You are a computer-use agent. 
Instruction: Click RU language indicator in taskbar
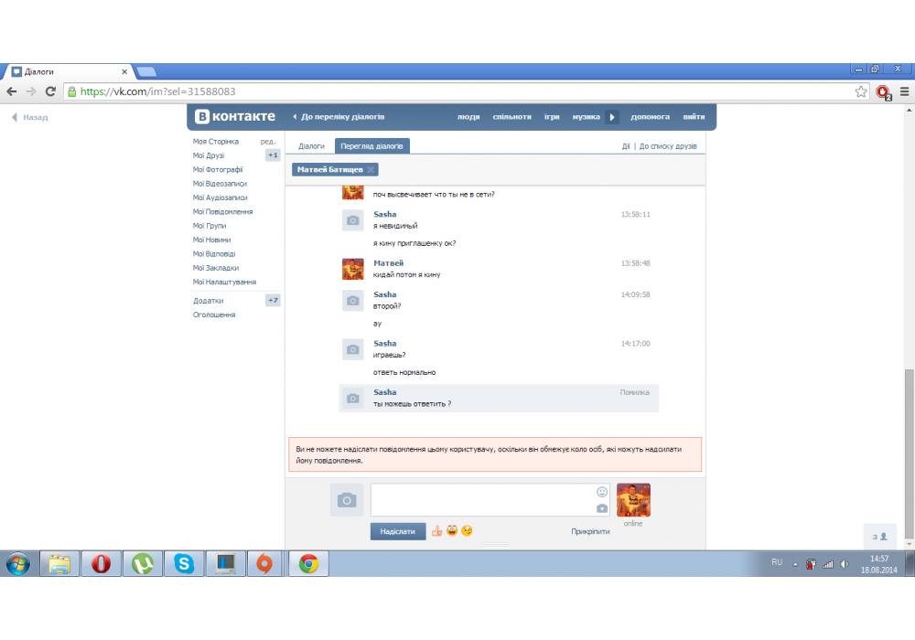[x=777, y=562]
